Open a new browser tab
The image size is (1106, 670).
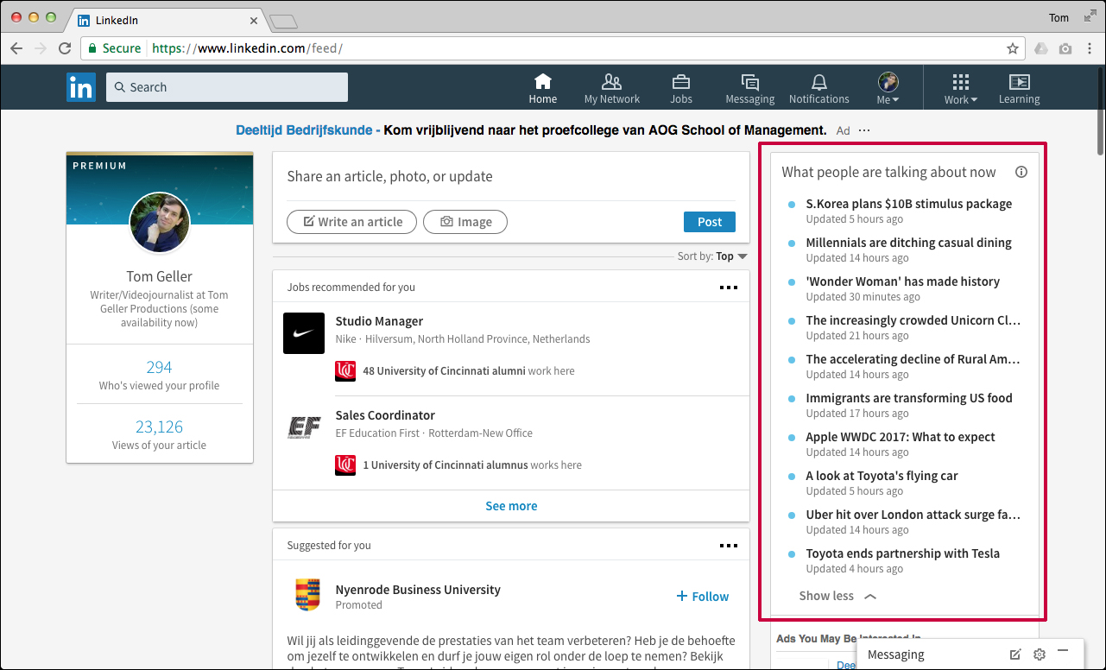point(283,21)
